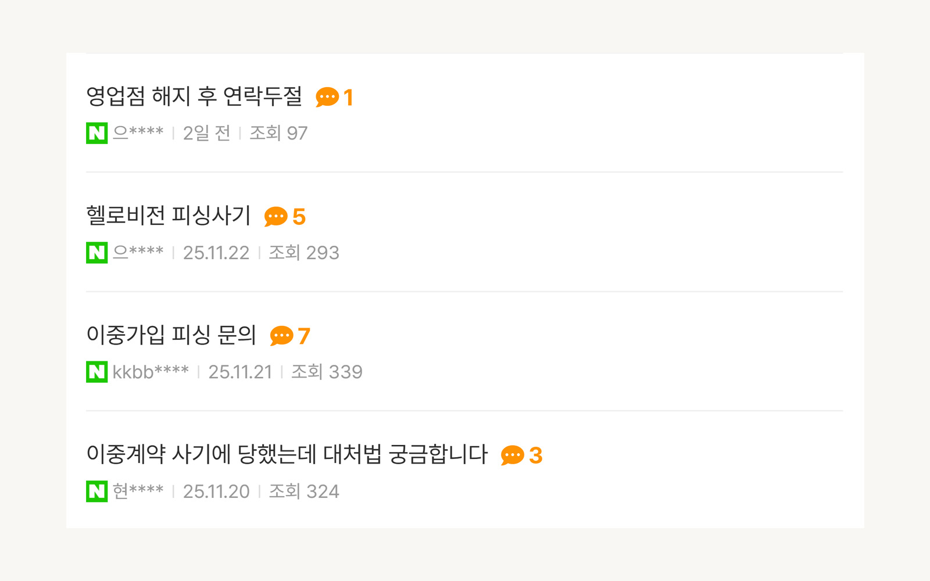This screenshot has width=930, height=581.
Task: Open post titled 영업점 해지 후 연락두절
Action: tap(194, 96)
